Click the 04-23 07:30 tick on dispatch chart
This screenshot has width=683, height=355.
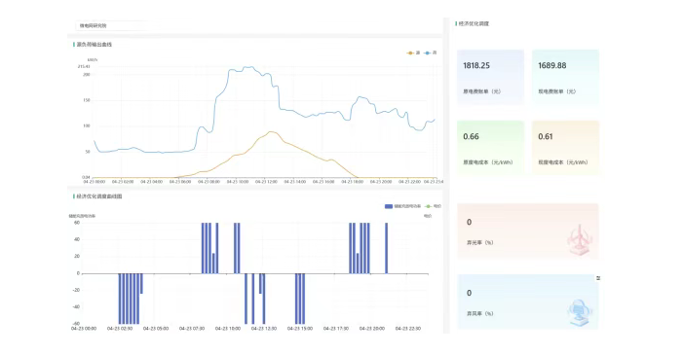coord(192,329)
